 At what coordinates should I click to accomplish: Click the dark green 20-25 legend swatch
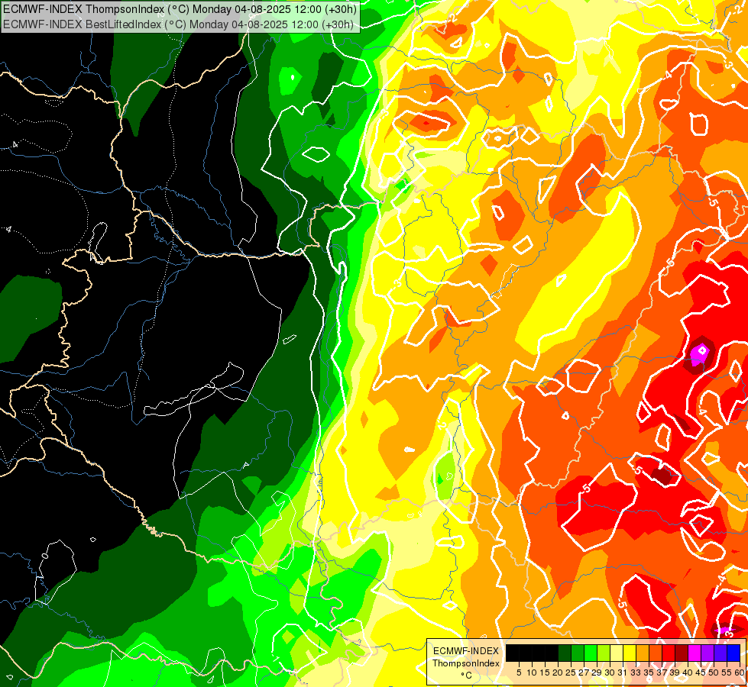[565, 653]
